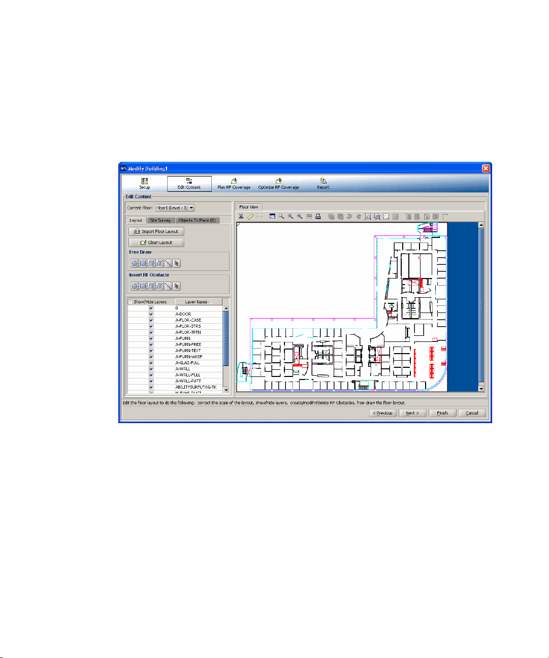
Task: Select the ruler measure scale tool
Action: (250, 217)
